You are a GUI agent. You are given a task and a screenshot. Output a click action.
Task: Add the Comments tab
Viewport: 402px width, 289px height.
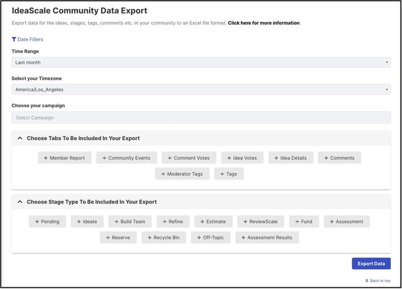[339, 158]
